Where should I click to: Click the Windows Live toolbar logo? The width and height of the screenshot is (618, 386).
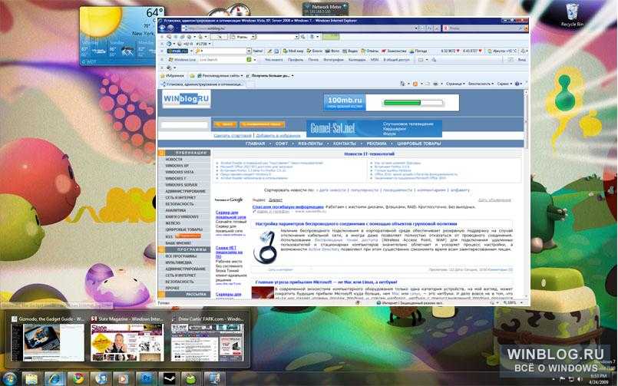[182, 60]
